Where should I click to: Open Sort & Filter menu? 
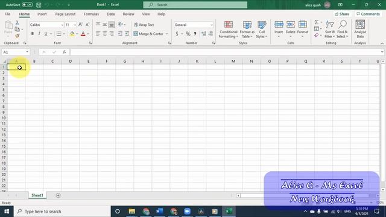(330, 30)
